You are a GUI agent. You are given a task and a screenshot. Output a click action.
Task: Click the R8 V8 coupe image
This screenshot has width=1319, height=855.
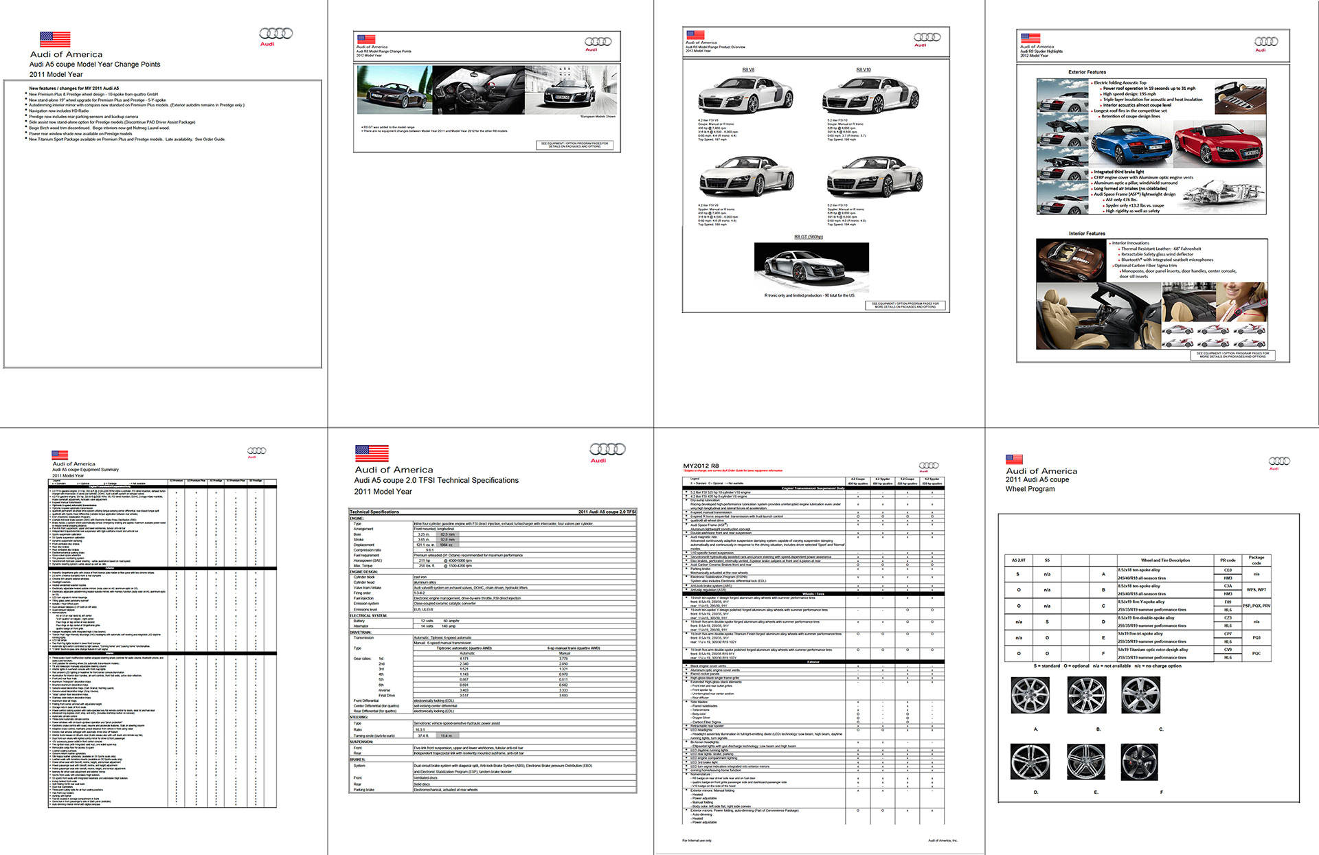(745, 95)
